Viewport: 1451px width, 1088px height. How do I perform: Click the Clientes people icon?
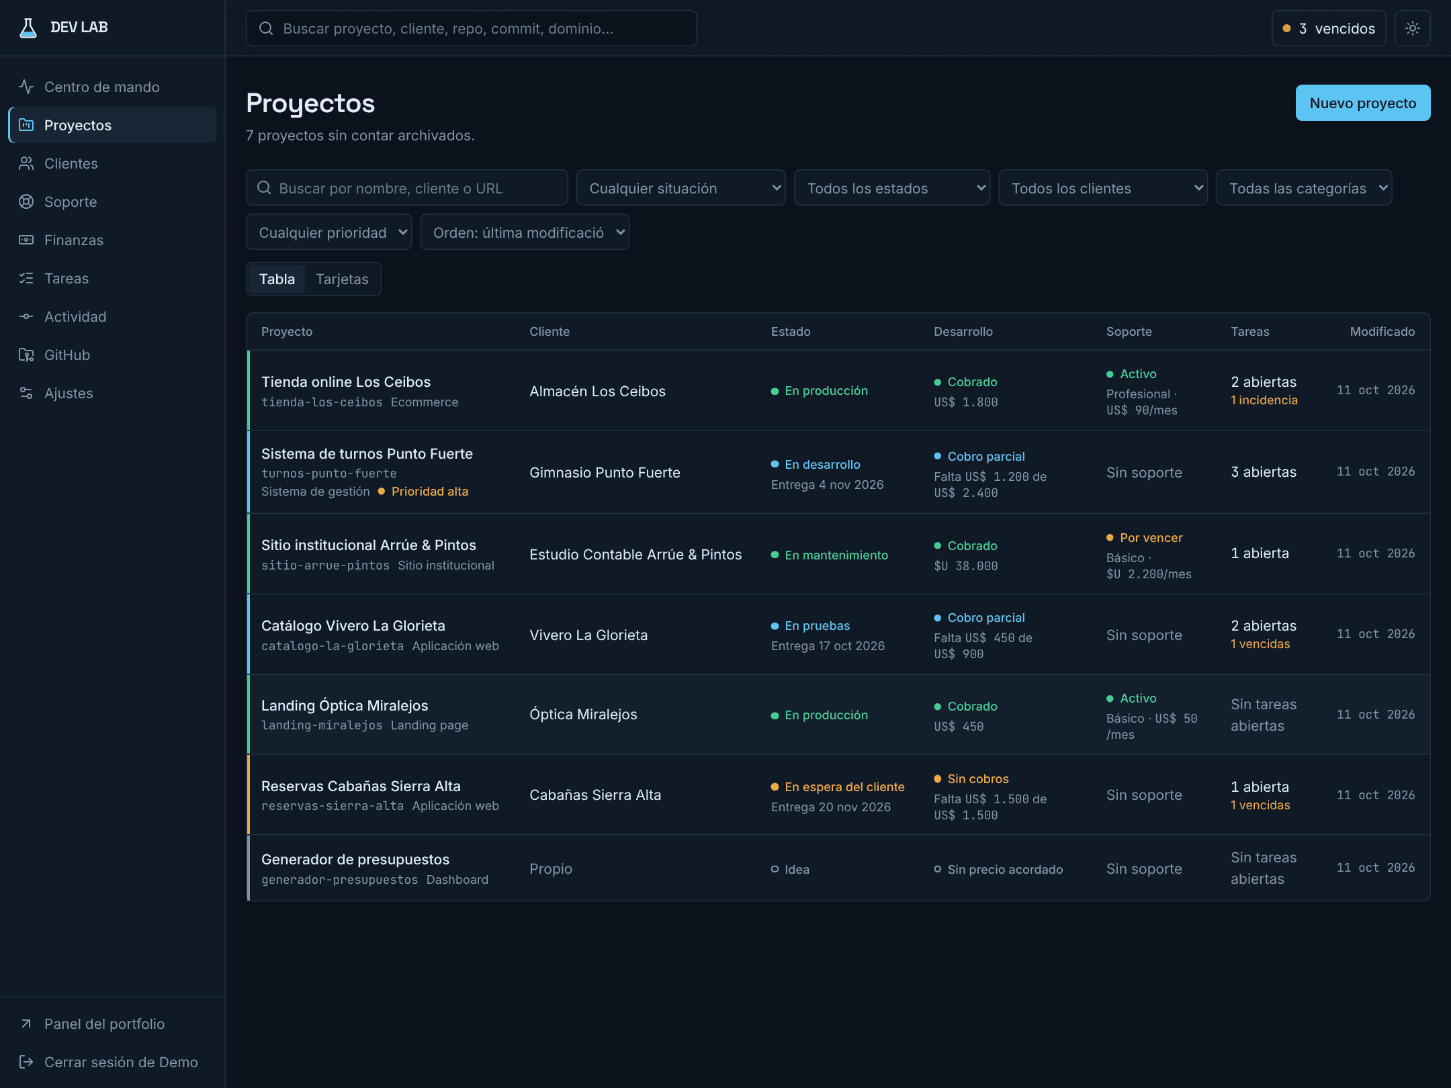26,163
